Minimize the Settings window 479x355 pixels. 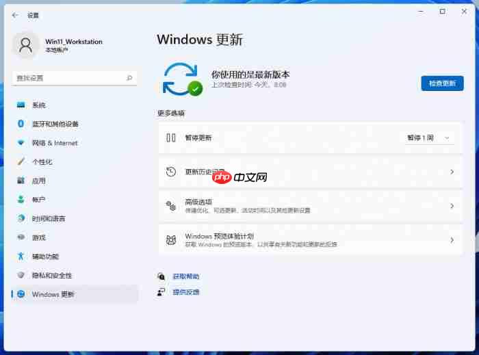(x=421, y=12)
